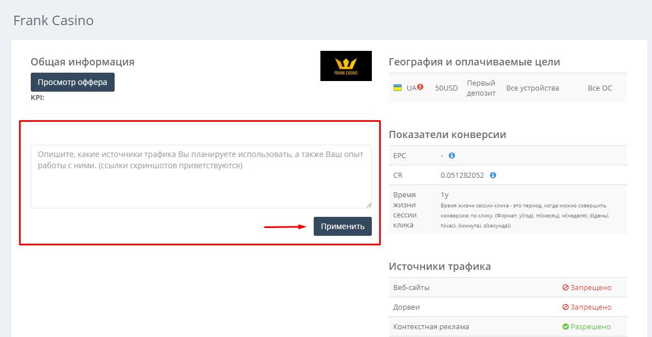Click the Применить button
This screenshot has height=337, width=652.
point(342,226)
